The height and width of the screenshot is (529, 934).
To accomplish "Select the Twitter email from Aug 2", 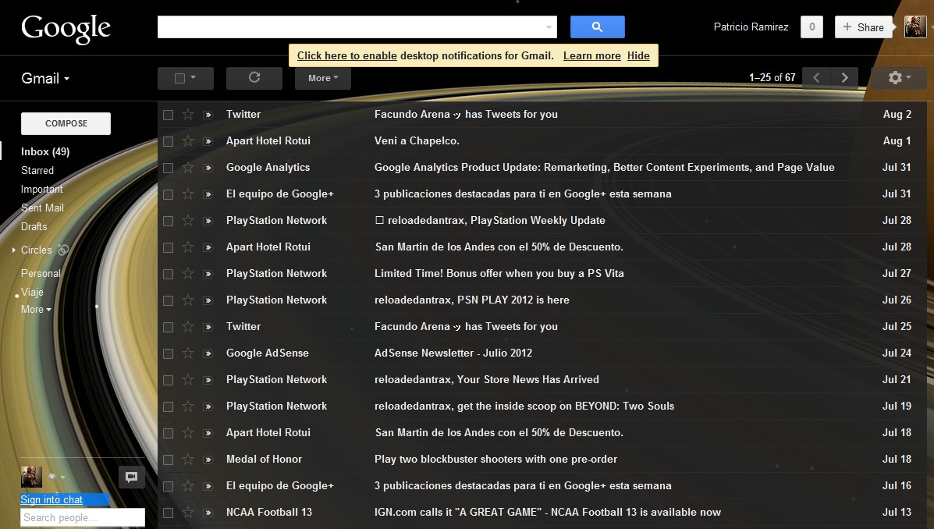I will 168,115.
